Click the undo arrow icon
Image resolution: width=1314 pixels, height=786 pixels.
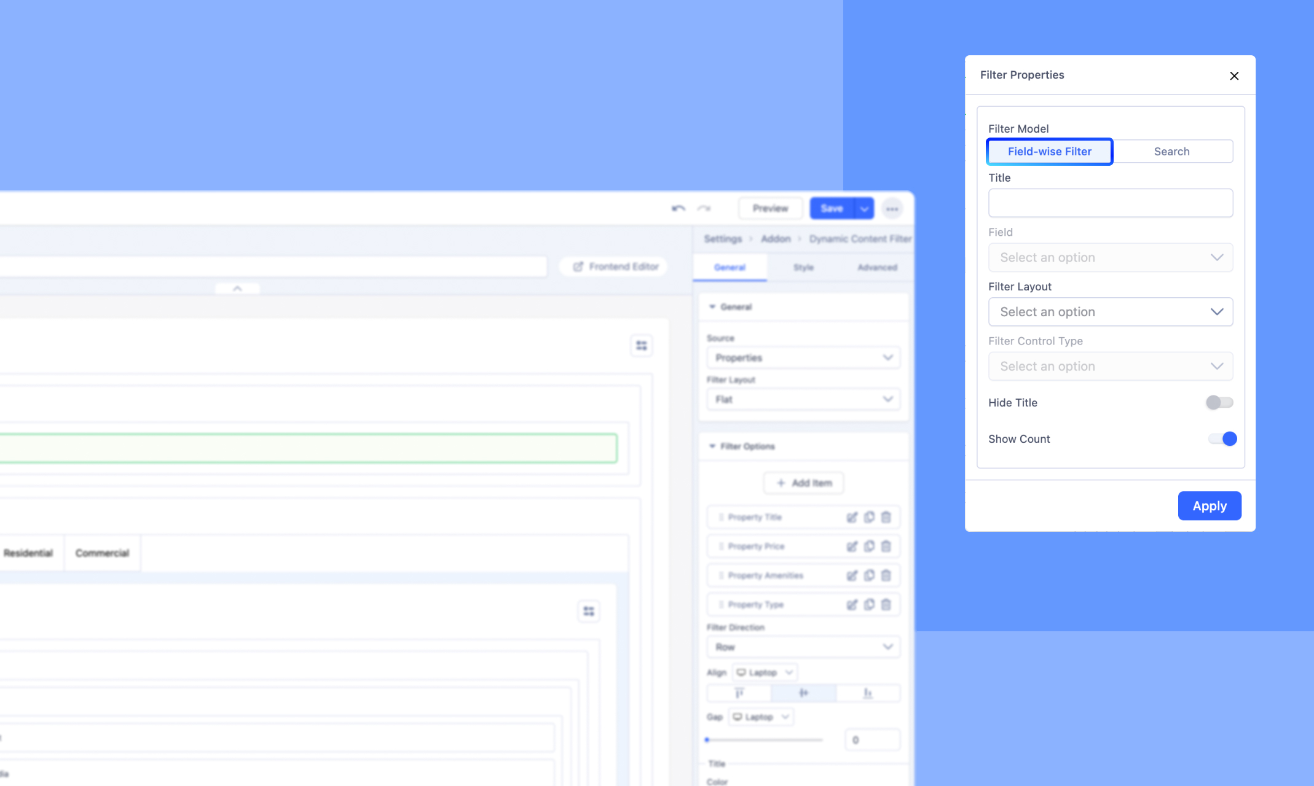click(679, 209)
